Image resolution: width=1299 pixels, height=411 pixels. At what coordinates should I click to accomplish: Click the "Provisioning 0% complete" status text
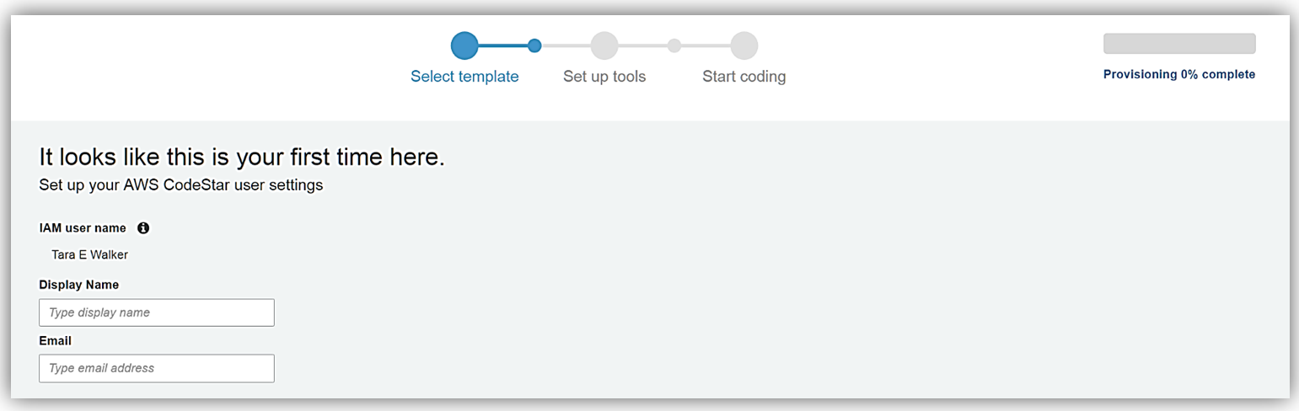[1179, 75]
